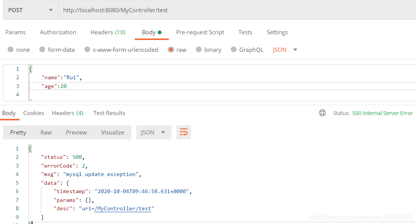416x224 pixels.
Task: Open the Visualize response view
Action: 112,132
